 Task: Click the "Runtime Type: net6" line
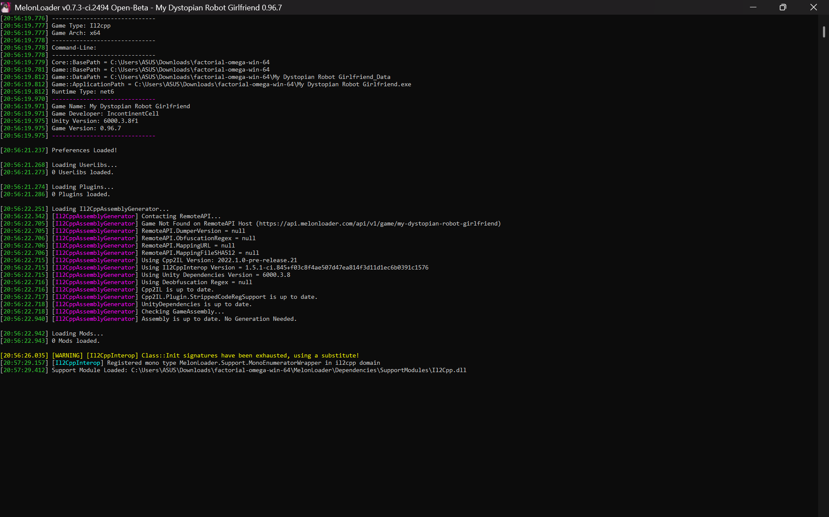[57, 91]
